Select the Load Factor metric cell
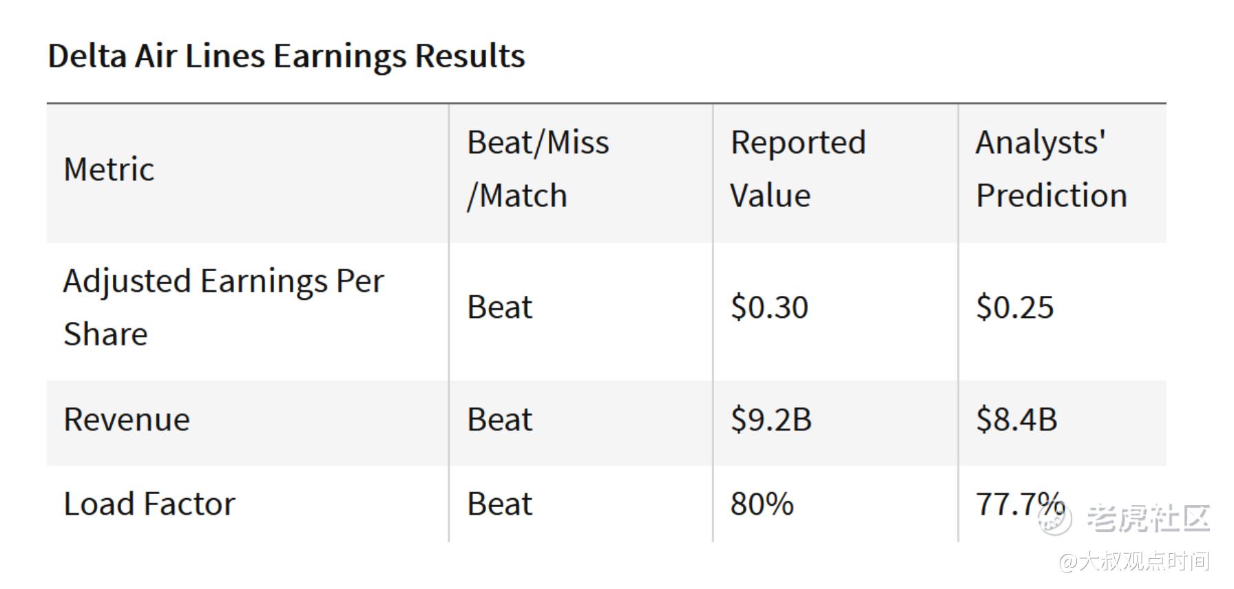1234x589 pixels. point(149,504)
